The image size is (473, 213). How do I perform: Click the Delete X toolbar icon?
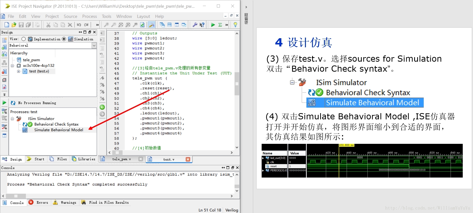(x=70, y=25)
